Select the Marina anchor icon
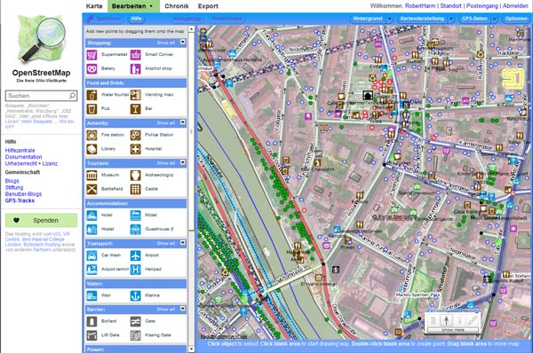Image resolution: width=533 pixels, height=353 pixels. point(136,295)
